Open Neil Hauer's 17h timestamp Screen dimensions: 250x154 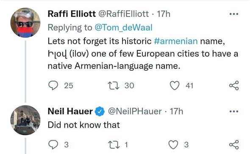[x=176, y=111]
